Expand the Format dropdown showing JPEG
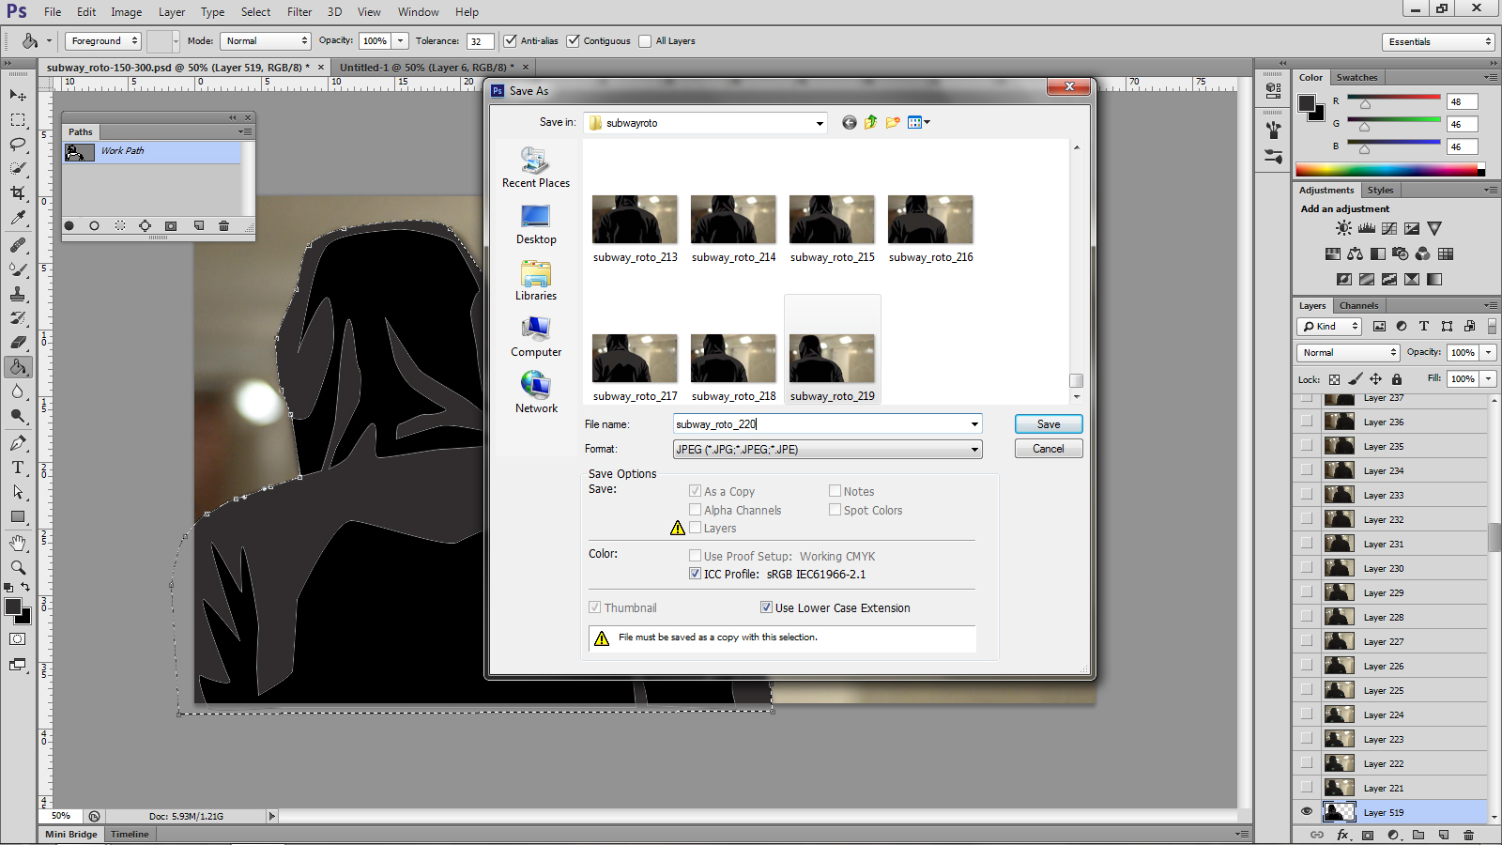 (x=974, y=450)
